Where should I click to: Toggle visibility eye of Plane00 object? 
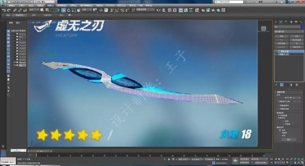[15, 62]
